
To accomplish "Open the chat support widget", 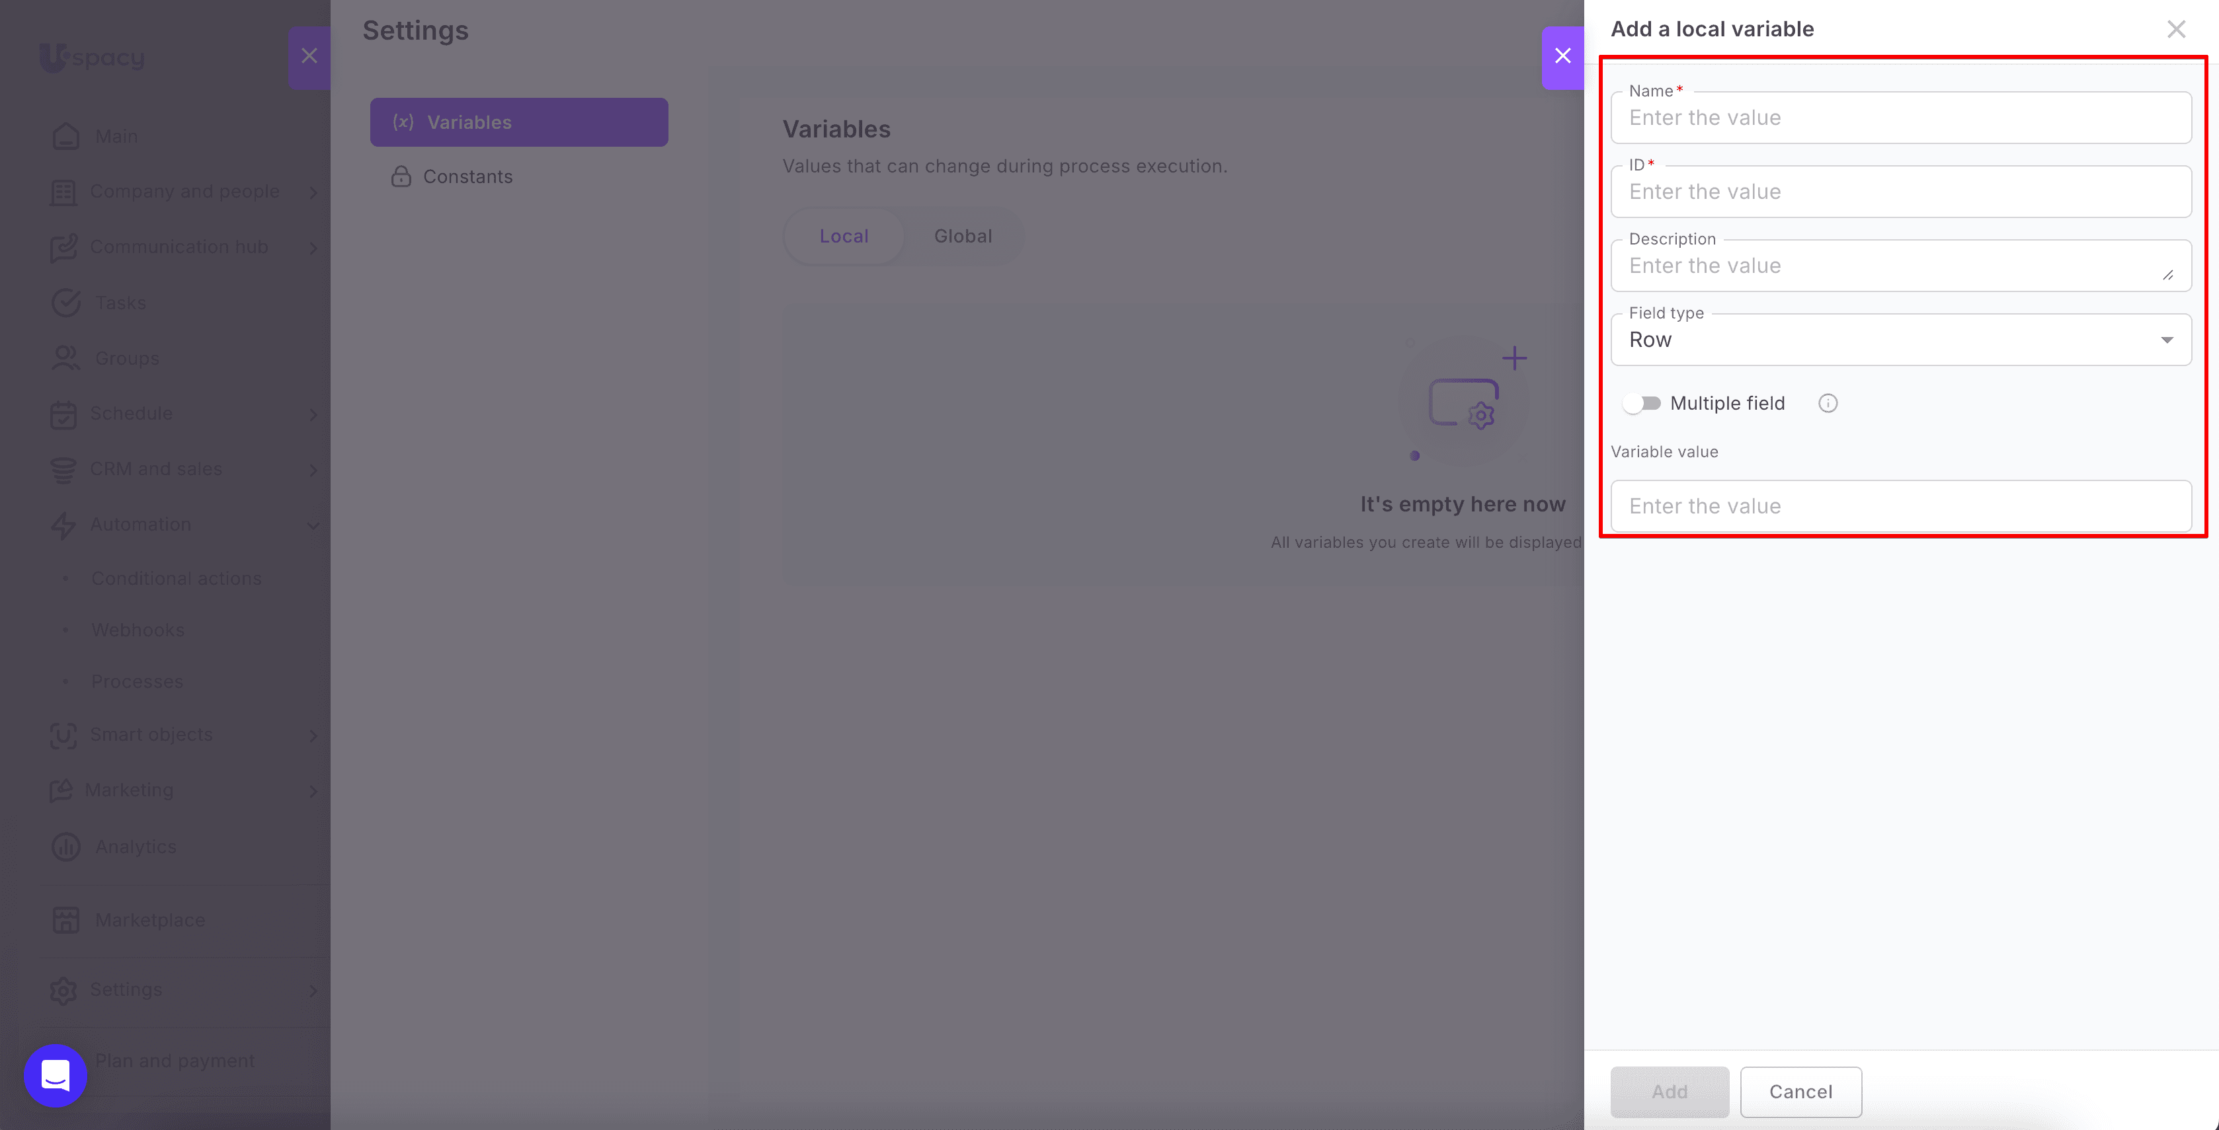I will (56, 1076).
